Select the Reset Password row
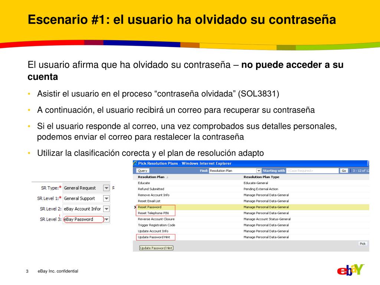 click(251, 207)
